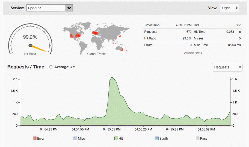The height and width of the screenshot is (147, 249).
Task: Open the Service dropdown arrow
Action: pyautogui.click(x=69, y=8)
